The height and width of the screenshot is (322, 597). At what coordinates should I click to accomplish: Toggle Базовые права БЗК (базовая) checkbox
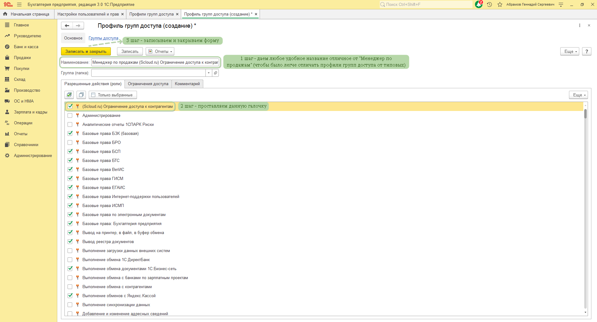[x=70, y=134]
